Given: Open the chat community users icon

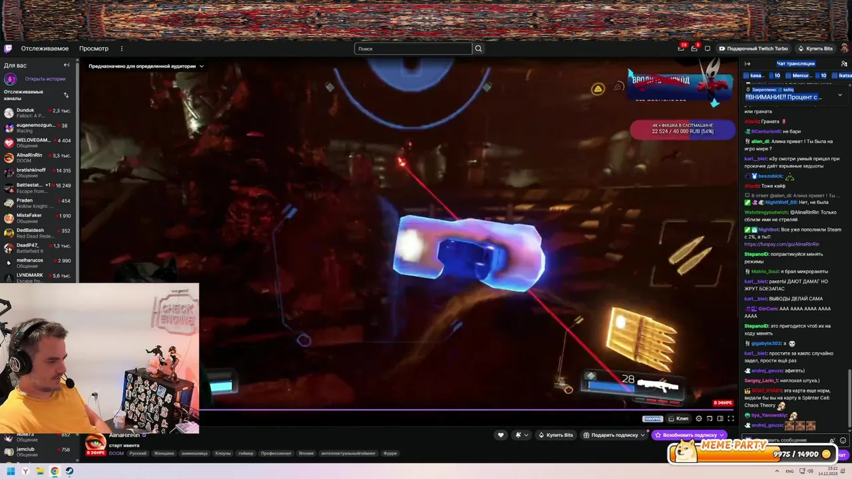Looking at the screenshot, I should pos(844,64).
